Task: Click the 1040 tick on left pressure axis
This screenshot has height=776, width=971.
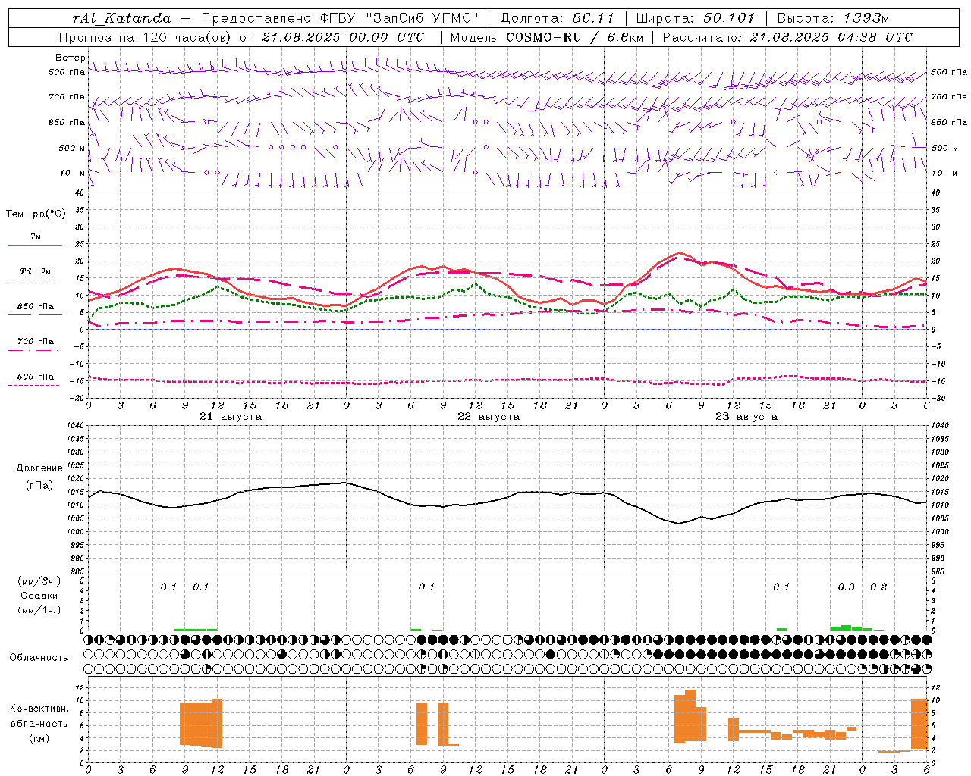Action: 76,426
